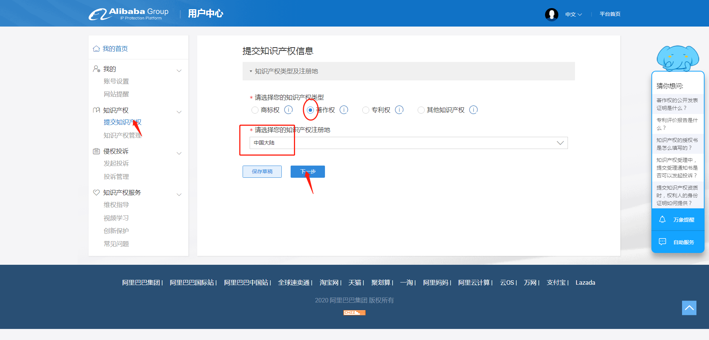The width and height of the screenshot is (709, 340).
Task: Click the 万象提醒 bell icon
Action: (662, 219)
